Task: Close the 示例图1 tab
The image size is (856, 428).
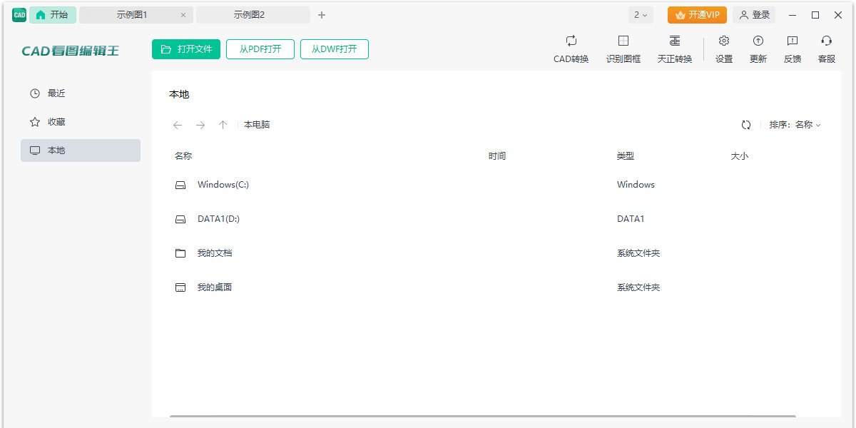Action: (x=183, y=15)
